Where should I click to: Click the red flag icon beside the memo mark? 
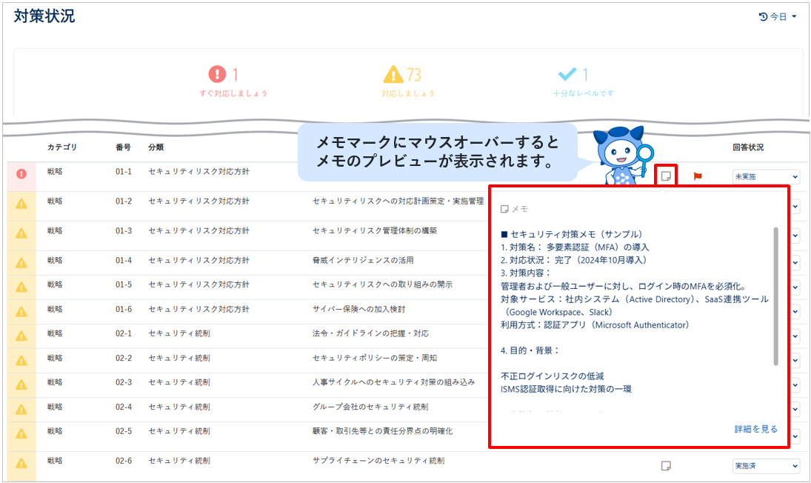[697, 176]
